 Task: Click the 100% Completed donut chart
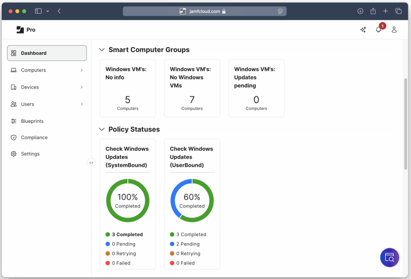(128, 201)
